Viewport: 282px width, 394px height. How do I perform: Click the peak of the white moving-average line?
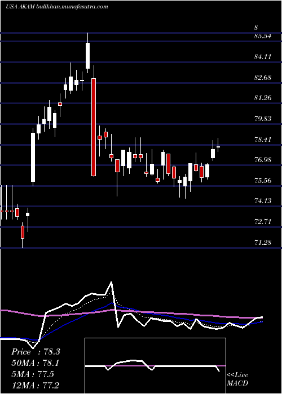pos(111,282)
